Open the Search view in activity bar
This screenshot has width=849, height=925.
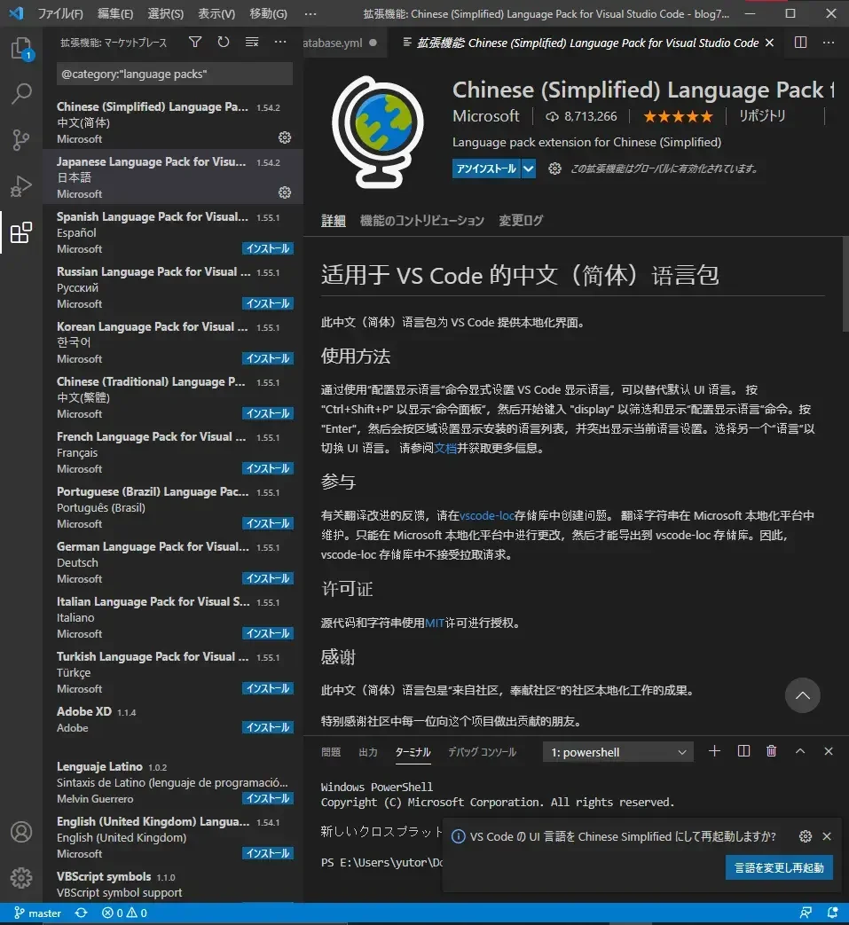click(21, 94)
